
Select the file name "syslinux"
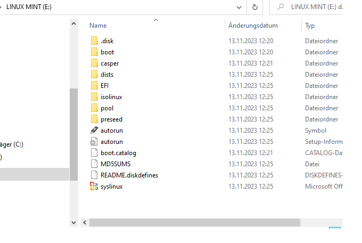pyautogui.click(x=111, y=187)
